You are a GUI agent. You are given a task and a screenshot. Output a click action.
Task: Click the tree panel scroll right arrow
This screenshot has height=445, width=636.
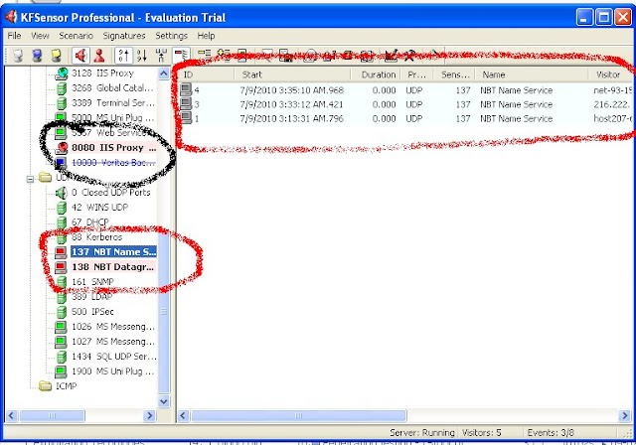tap(150, 415)
